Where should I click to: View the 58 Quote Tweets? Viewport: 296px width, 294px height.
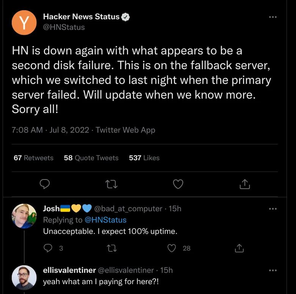[x=91, y=158]
